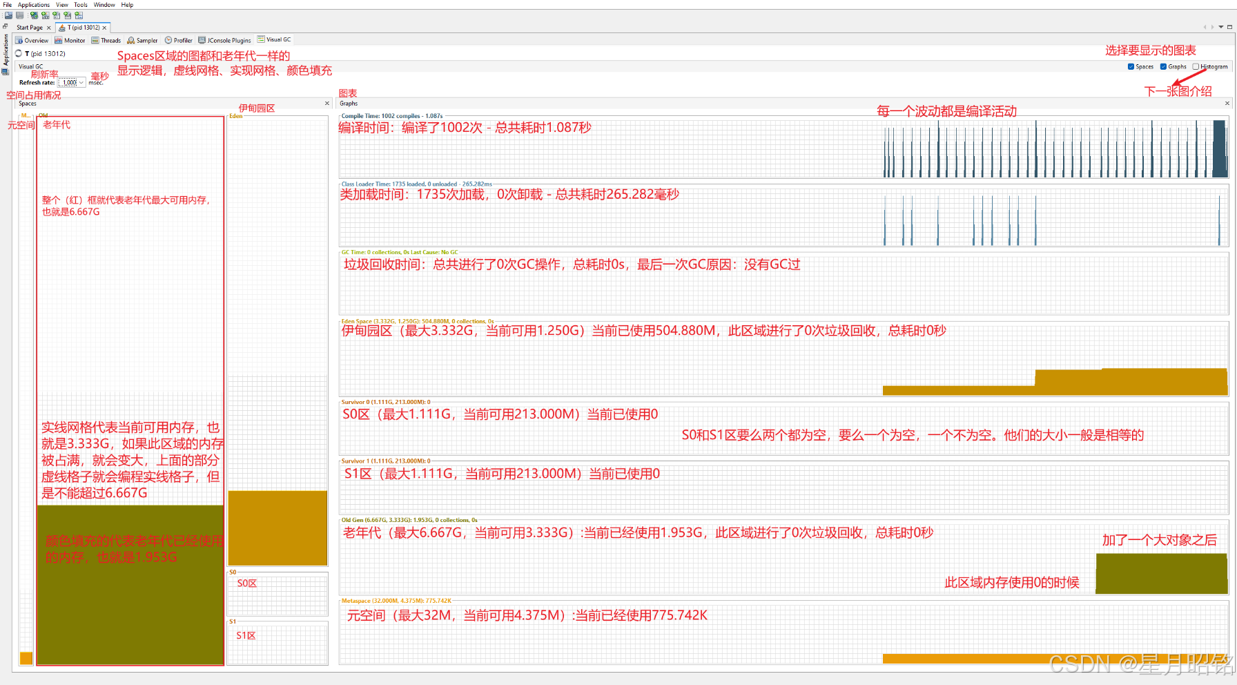This screenshot has width=1237, height=685.
Task: Maximize the document window with the square icon
Action: (x=1229, y=27)
